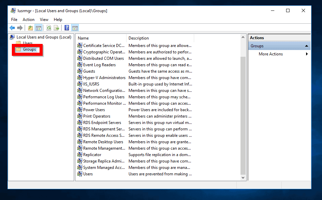Screen dimensions: 322x200
Task: Open the File menu
Action: pos(14,20)
